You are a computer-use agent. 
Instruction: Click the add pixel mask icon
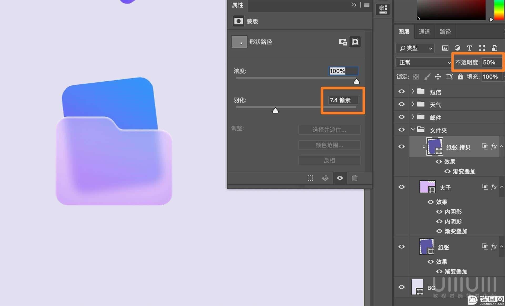[x=343, y=42]
